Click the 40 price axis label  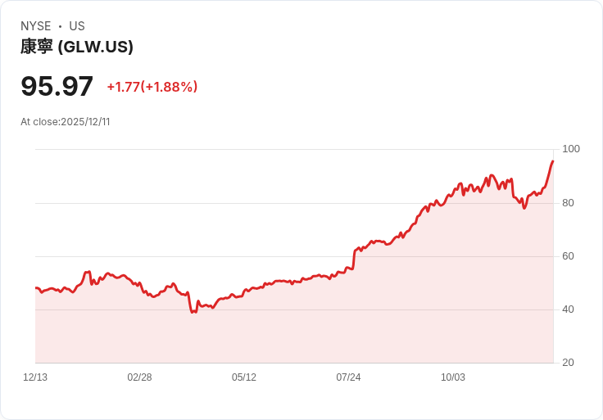568,309
